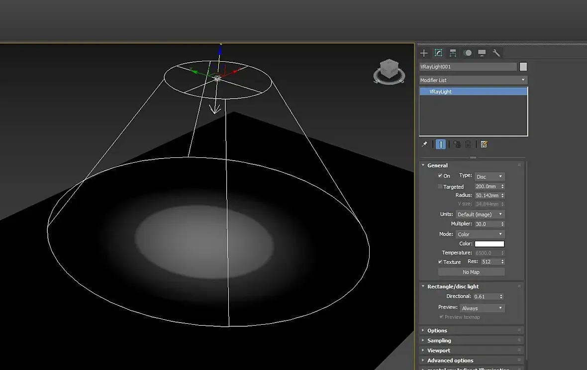Image resolution: width=587 pixels, height=370 pixels.
Task: Uncheck the Texture checkbox
Action: pyautogui.click(x=440, y=262)
